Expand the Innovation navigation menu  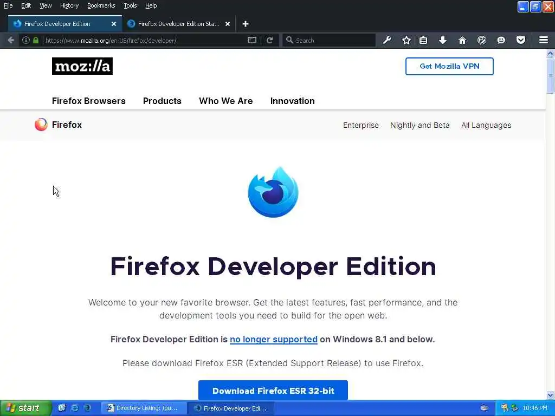tap(292, 101)
